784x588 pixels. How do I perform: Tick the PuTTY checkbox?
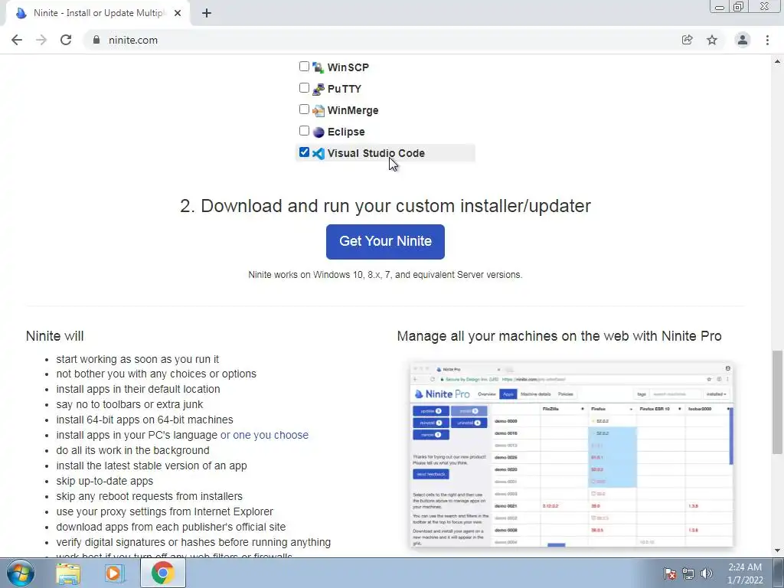tap(304, 87)
